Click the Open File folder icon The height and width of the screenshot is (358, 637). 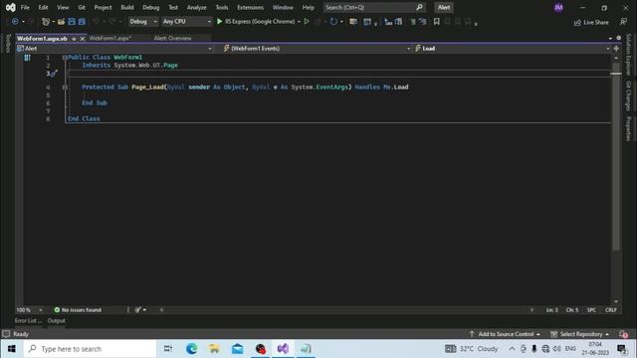click(61, 22)
